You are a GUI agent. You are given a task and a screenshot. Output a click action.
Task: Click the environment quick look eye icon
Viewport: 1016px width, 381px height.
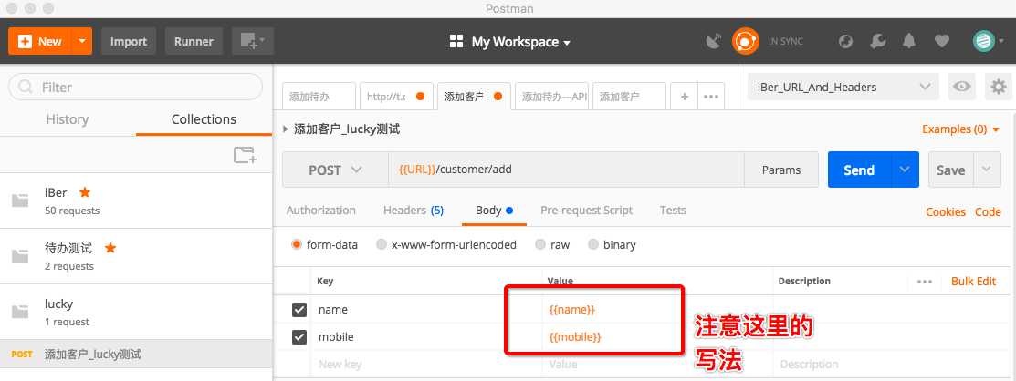(x=961, y=87)
